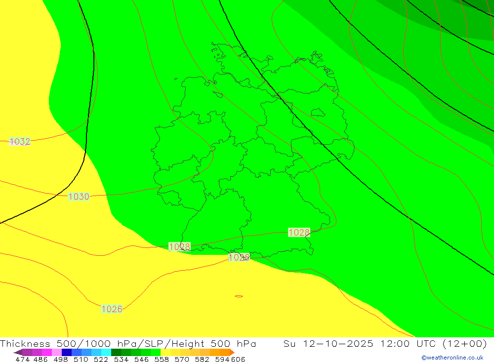Click the 546 legend value
Screen dimensions: 494x362
[x=141, y=359]
